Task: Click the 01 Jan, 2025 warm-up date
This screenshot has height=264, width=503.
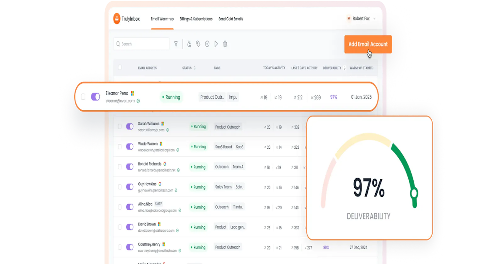Action: pos(361,97)
